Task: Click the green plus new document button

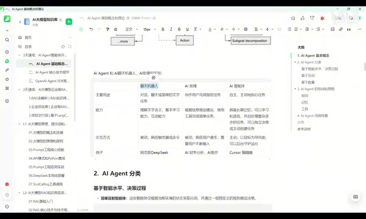Action: 69,21
